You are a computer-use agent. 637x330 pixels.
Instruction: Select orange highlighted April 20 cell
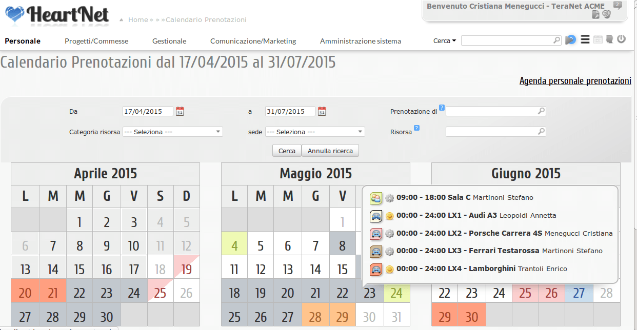click(25, 293)
